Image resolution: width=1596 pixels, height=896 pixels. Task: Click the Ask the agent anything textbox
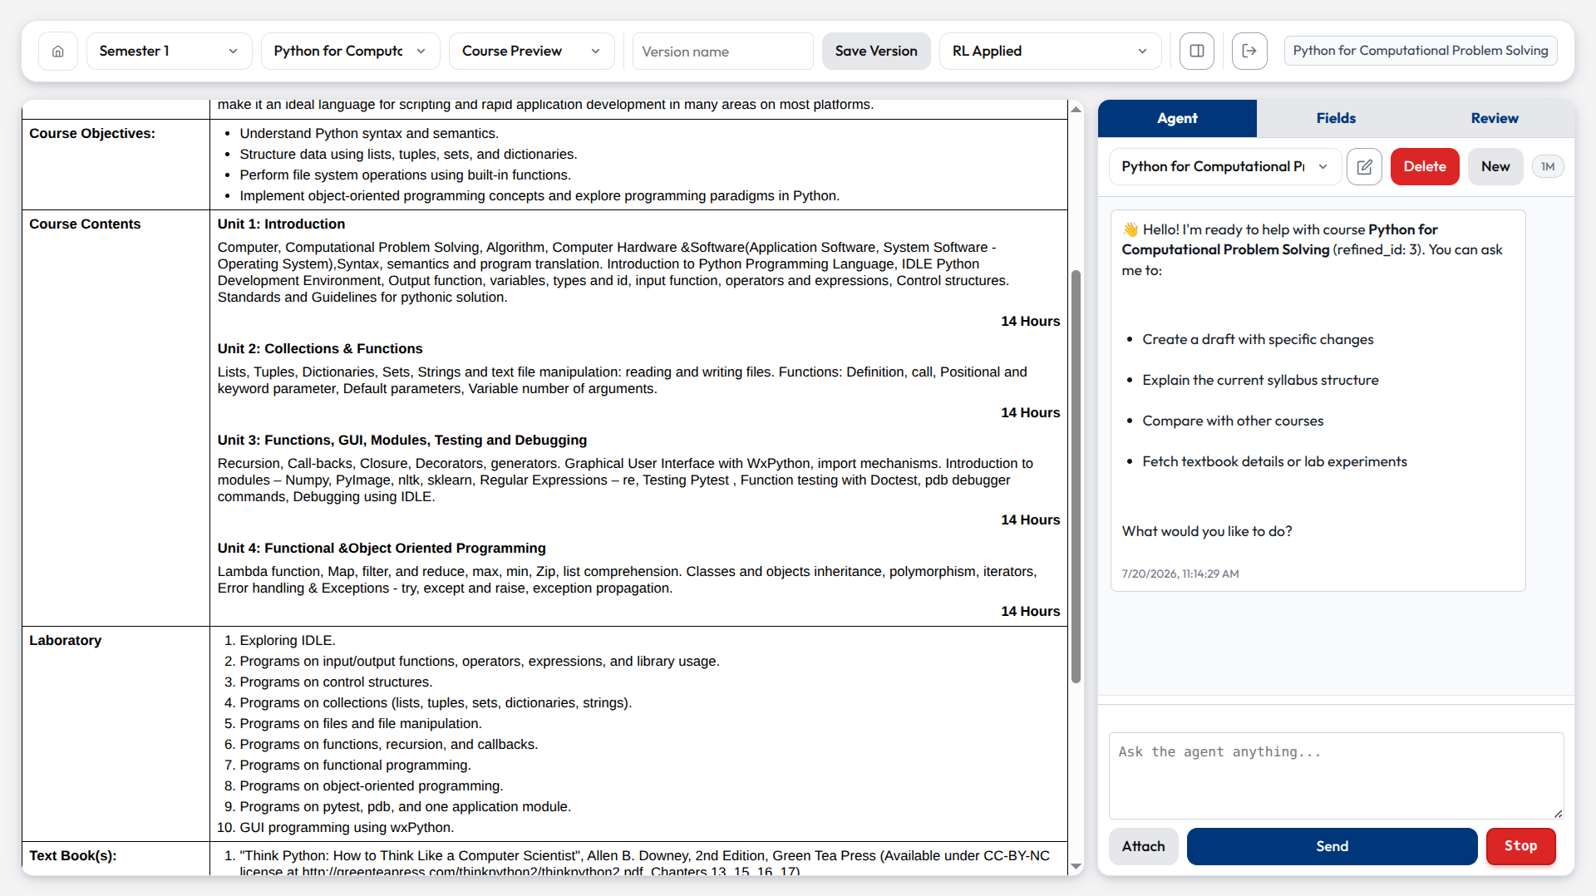1336,775
